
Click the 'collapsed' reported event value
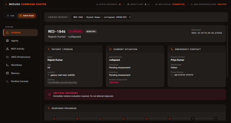(x=114, y=60)
